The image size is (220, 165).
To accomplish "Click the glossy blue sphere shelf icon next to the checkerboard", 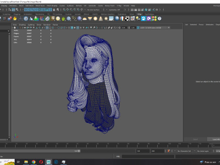I will pyautogui.click(x=117, y=19).
